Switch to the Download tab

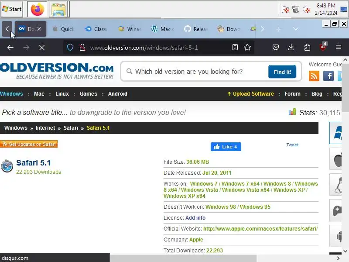(x=229, y=29)
